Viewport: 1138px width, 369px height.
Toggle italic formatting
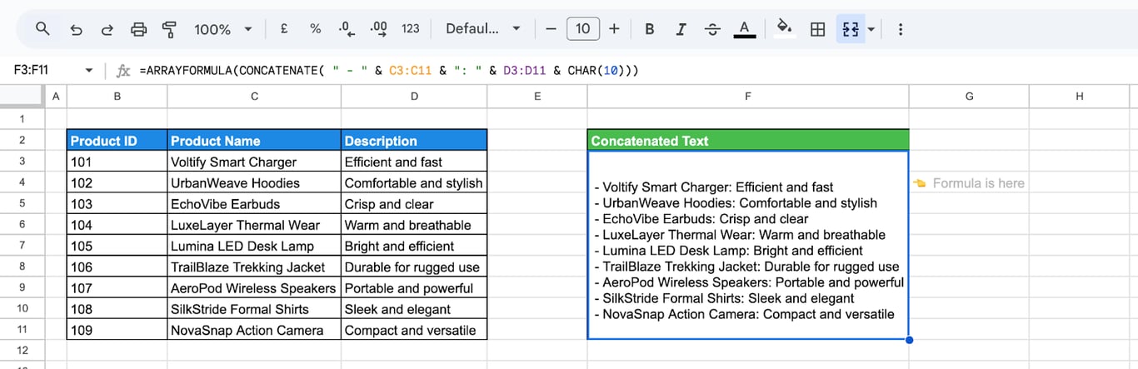click(681, 29)
